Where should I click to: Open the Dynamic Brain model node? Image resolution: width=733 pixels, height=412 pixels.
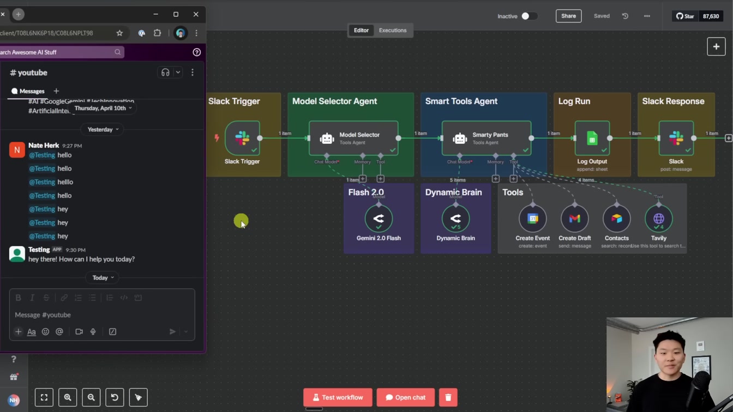455,219
